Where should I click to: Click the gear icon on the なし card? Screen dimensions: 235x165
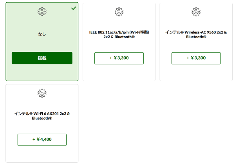(x=42, y=11)
